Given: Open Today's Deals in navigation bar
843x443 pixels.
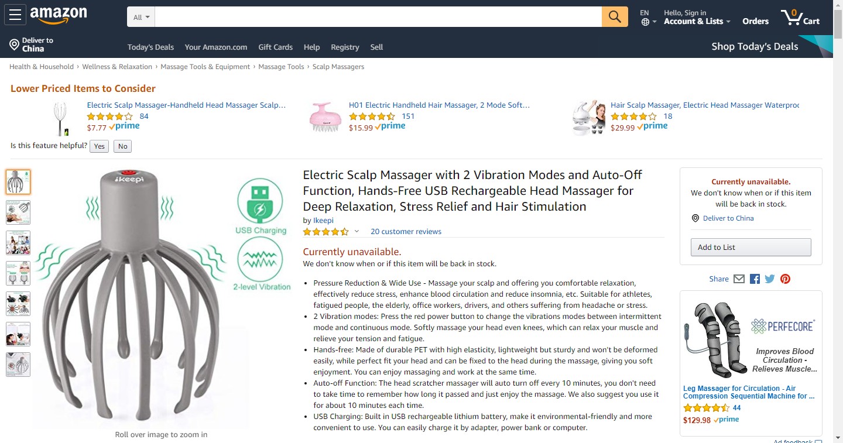Looking at the screenshot, I should tap(150, 47).
